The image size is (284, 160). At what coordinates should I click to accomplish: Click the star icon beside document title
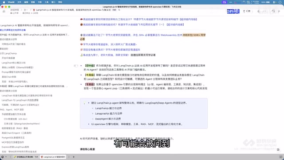point(119,10)
